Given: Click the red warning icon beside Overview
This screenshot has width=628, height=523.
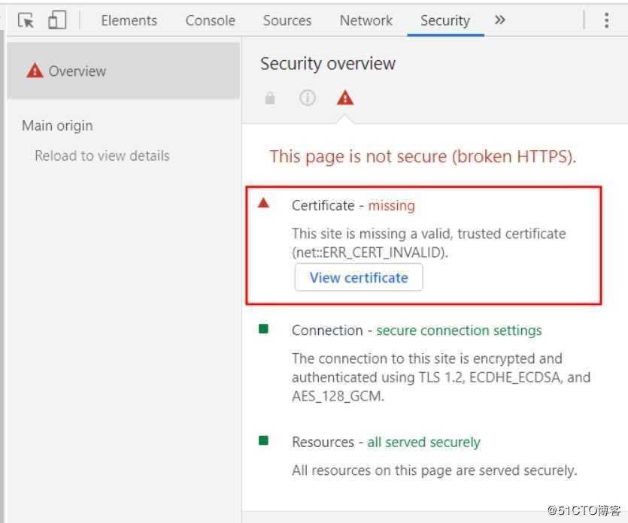Looking at the screenshot, I should [x=35, y=71].
